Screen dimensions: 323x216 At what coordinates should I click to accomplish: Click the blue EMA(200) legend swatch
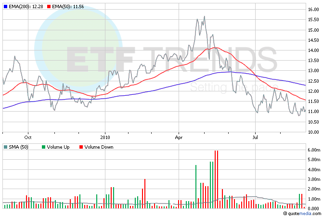click(x=6, y=7)
